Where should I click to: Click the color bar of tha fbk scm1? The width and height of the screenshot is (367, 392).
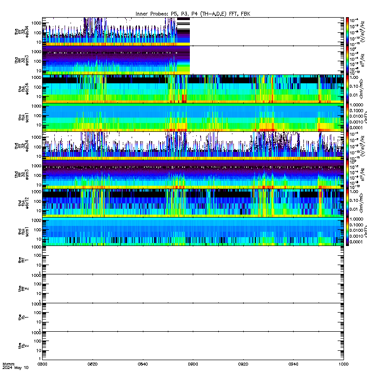point(347,117)
